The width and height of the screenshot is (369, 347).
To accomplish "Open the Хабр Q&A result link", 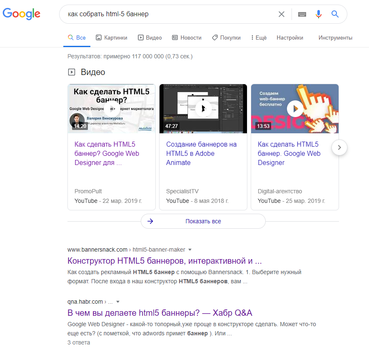I will tap(160, 313).
